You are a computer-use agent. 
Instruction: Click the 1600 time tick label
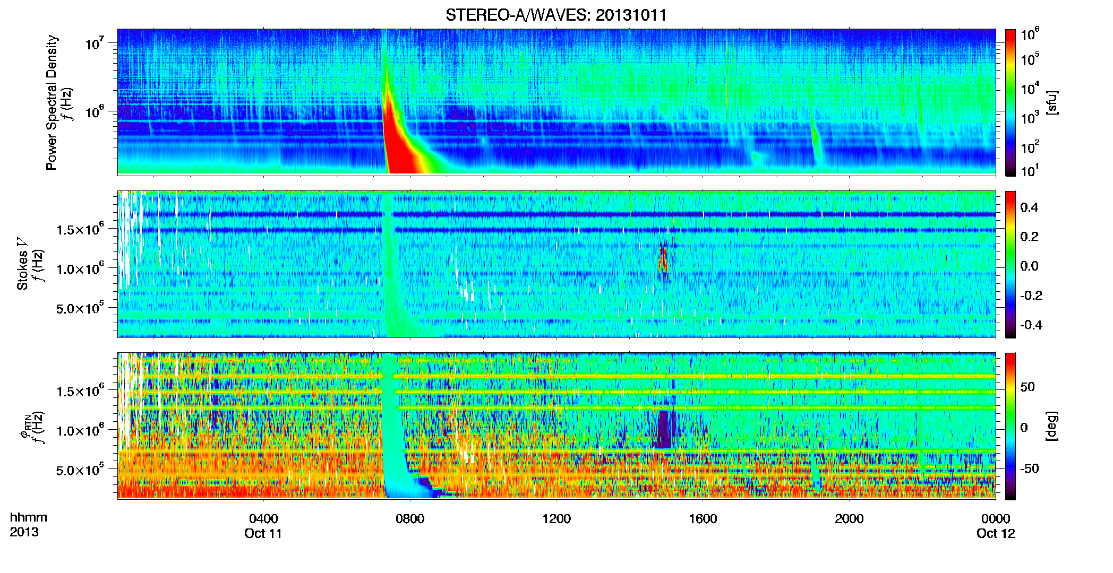(703, 518)
